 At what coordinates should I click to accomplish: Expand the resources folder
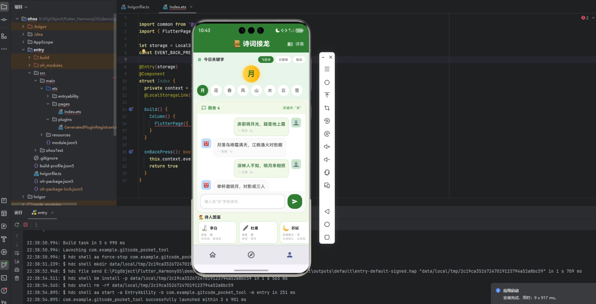pos(42,135)
